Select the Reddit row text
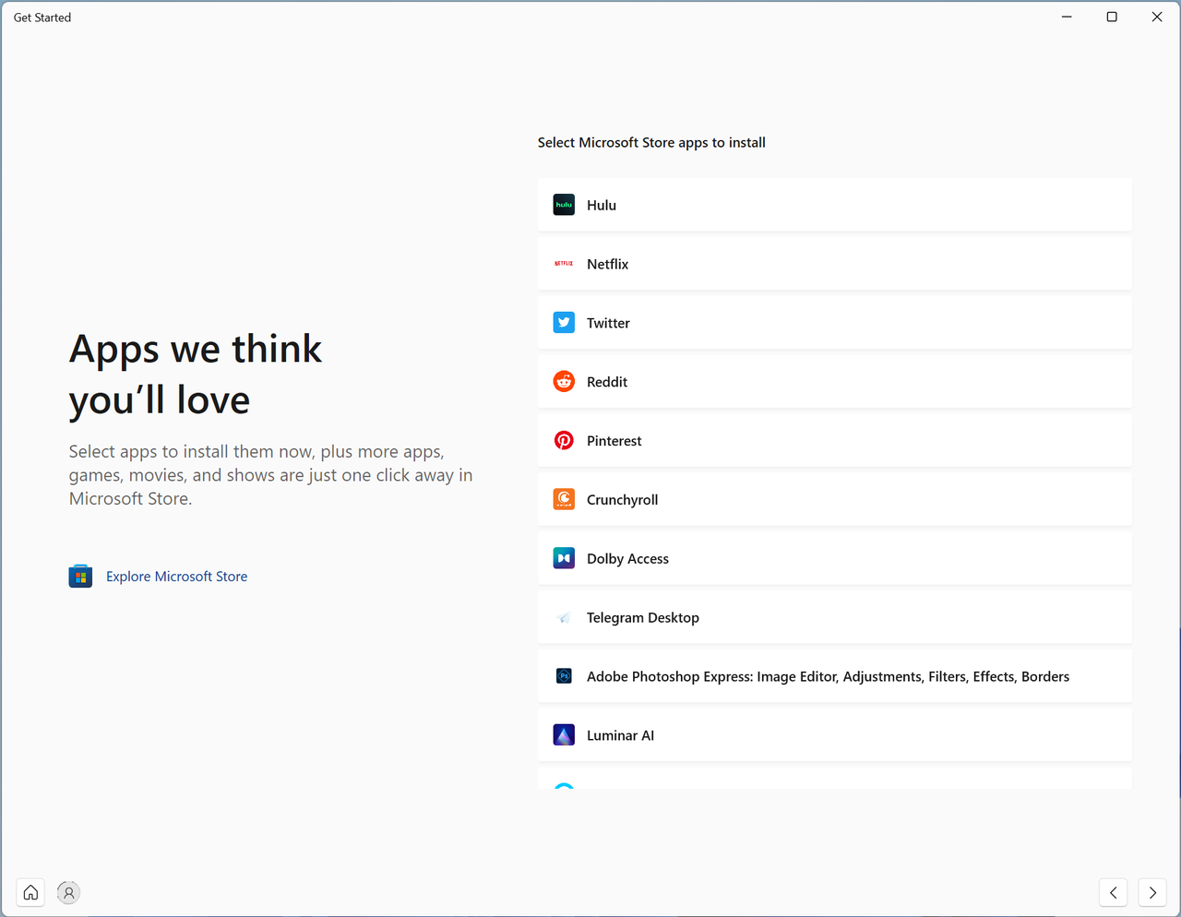This screenshot has height=917, width=1181. point(607,382)
